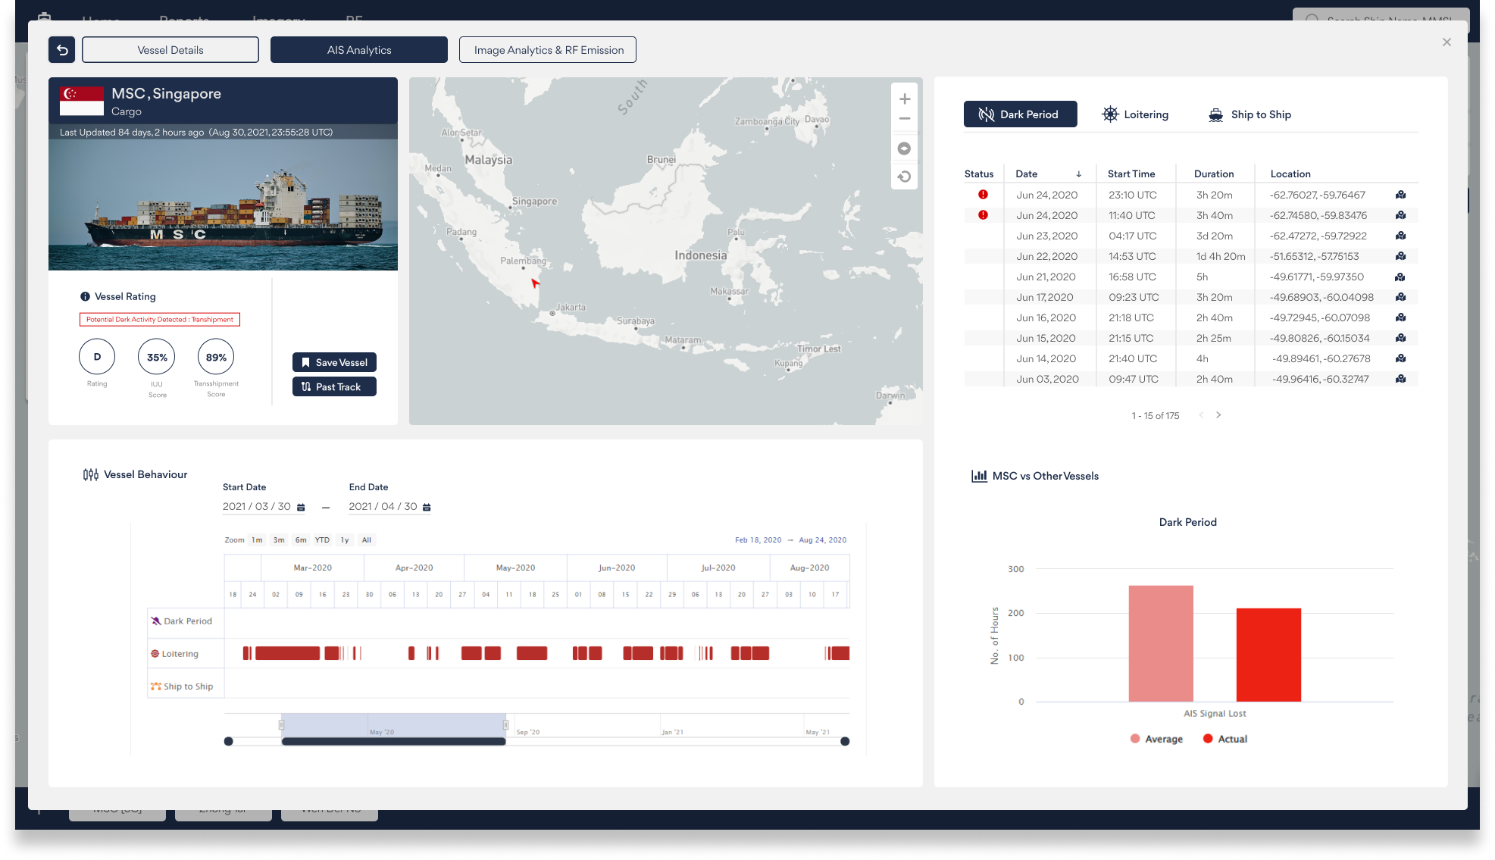This screenshot has width=1495, height=860.
Task: Set timeline zoom to 6m
Action: coord(301,540)
